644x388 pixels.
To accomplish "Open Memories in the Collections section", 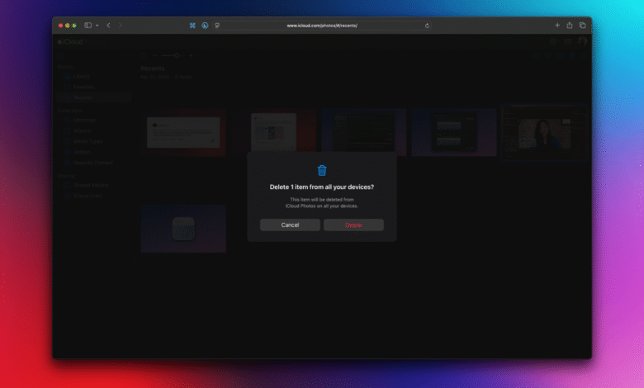I will [85, 120].
